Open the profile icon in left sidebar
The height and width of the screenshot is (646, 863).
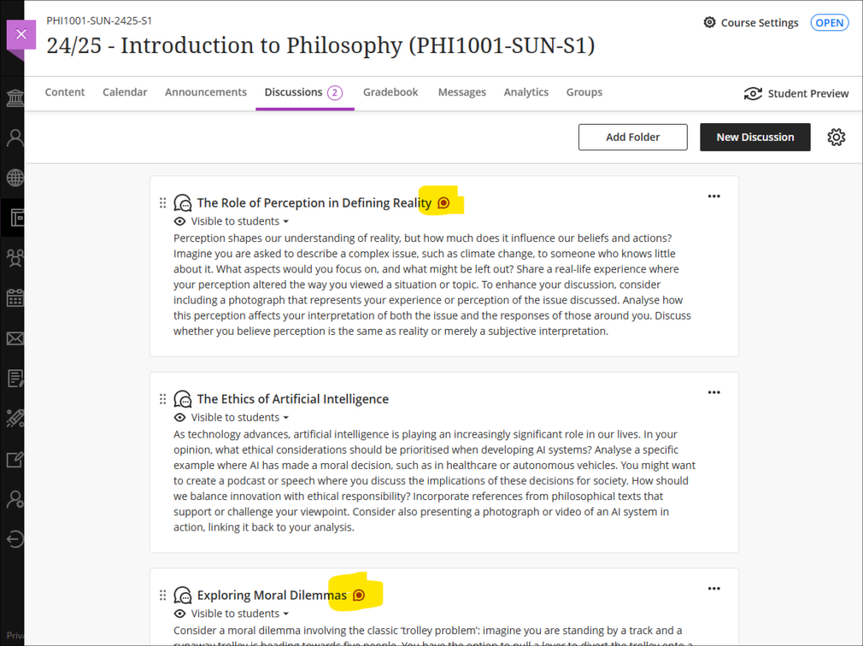pyautogui.click(x=15, y=137)
